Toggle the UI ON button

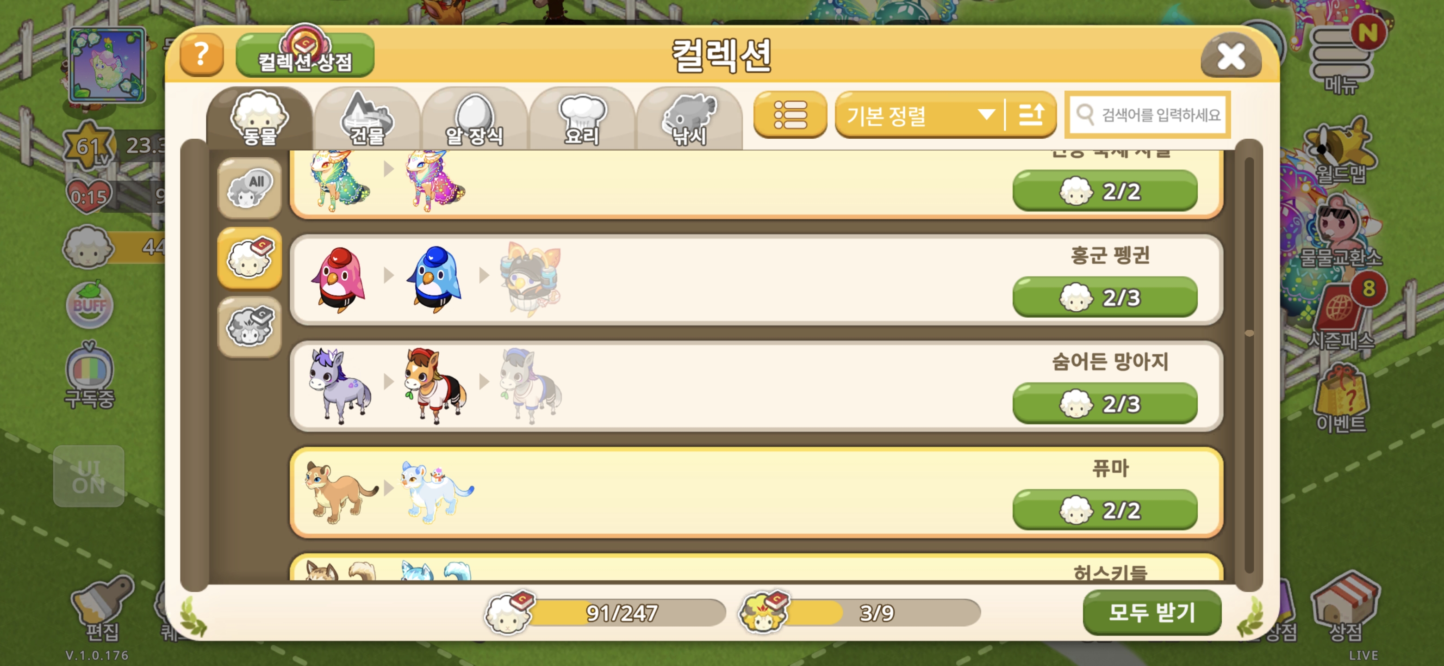[x=88, y=477]
